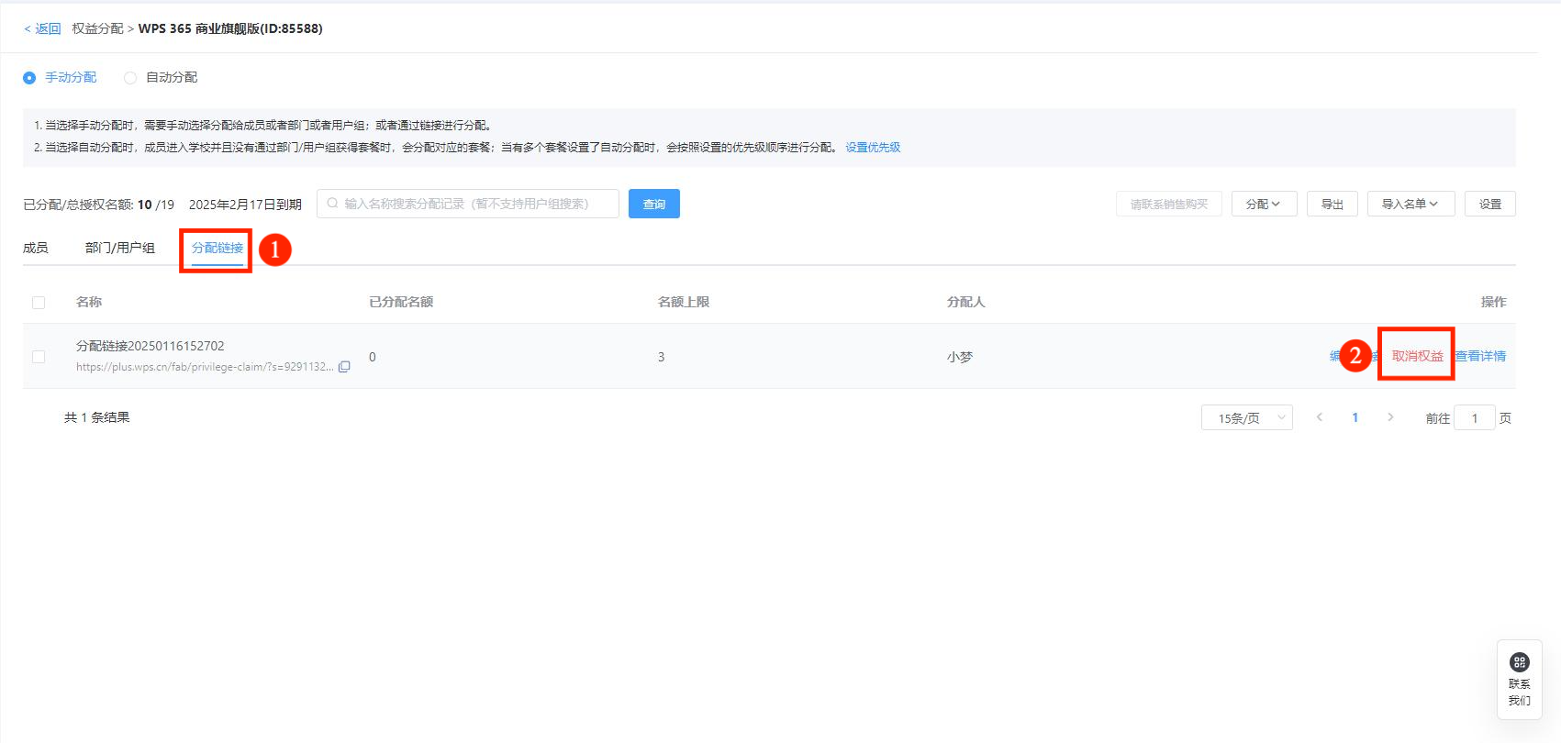Open the 15条/页 page size selector
This screenshot has width=1561, height=743.
(1246, 418)
